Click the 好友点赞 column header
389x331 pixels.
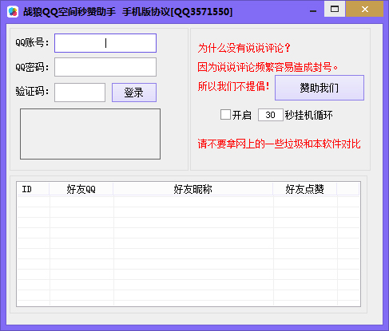point(305,189)
